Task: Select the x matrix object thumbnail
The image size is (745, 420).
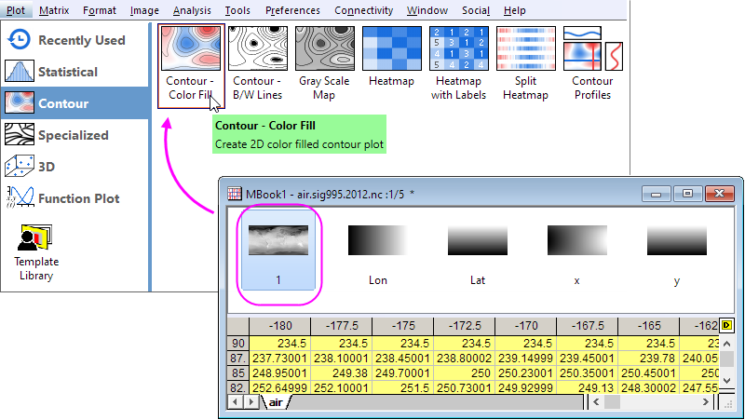Action: 576,253
